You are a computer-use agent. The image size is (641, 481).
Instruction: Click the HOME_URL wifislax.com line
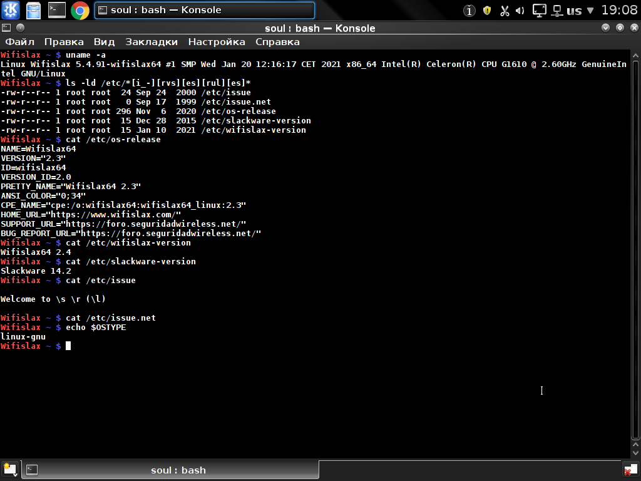coord(91,215)
